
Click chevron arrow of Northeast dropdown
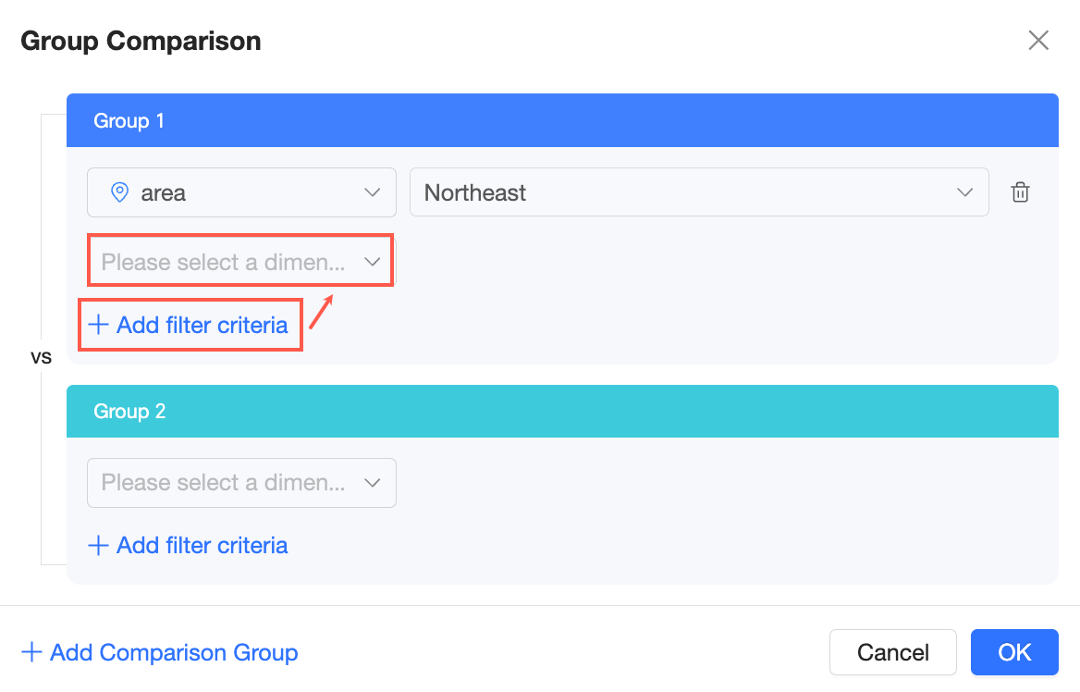click(965, 192)
